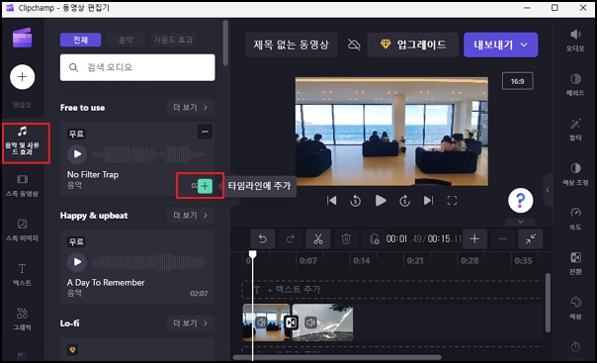The width and height of the screenshot is (597, 363).
Task: Open the Adjust colors panel
Action: (575, 175)
